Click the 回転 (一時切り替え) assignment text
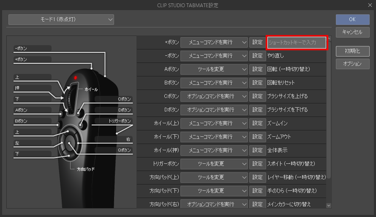376x217 pixels. coord(289,70)
